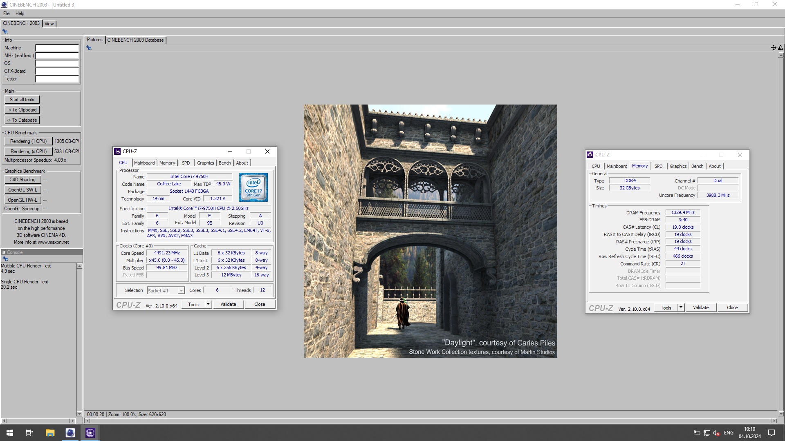Open CPU tab in CPU-Z Memory window
Screen dimensions: 785x441
pyautogui.click(x=596, y=166)
